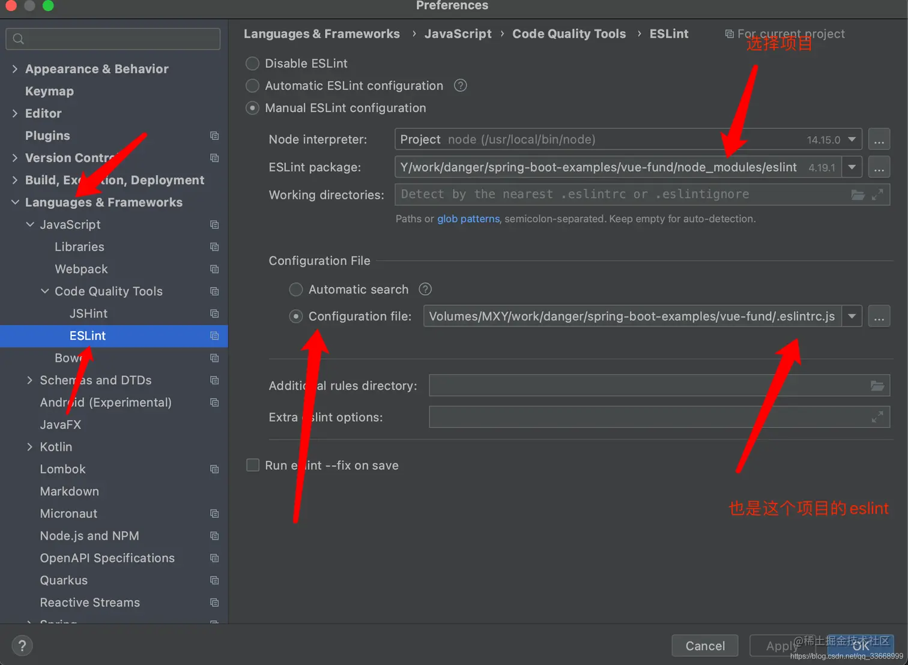Open the Node interpreter dropdown
The width and height of the screenshot is (908, 665).
click(x=852, y=139)
